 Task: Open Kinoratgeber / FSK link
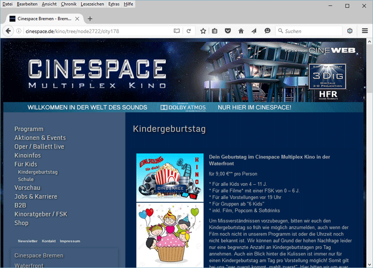(41, 214)
